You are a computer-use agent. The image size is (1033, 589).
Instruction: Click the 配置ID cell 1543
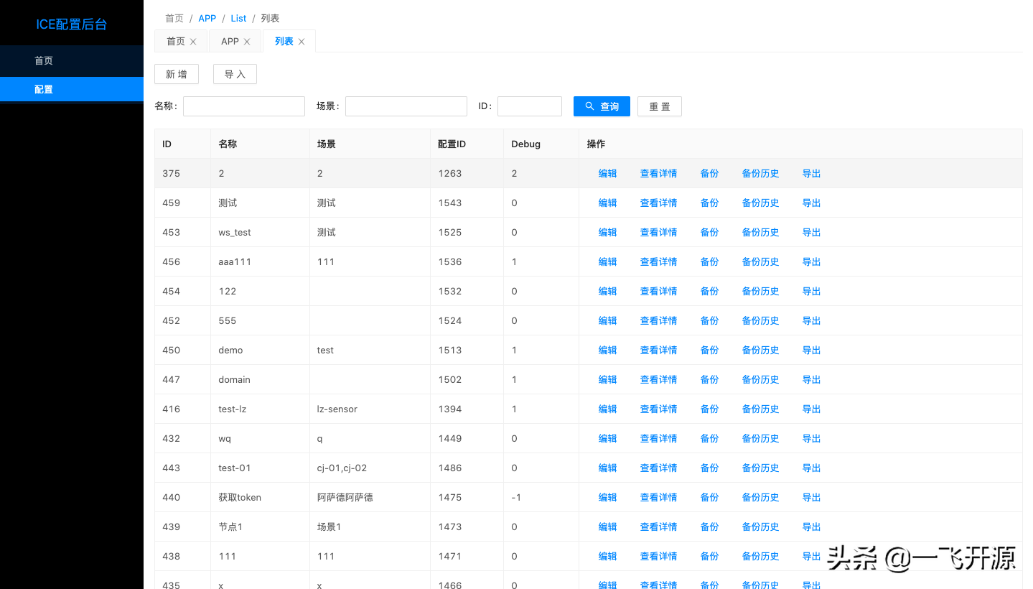click(x=450, y=203)
